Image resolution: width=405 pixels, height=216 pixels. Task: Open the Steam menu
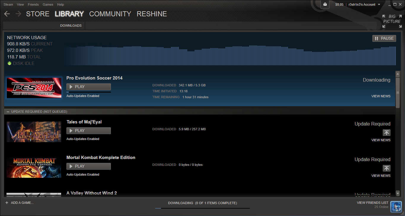[x=8, y=4]
